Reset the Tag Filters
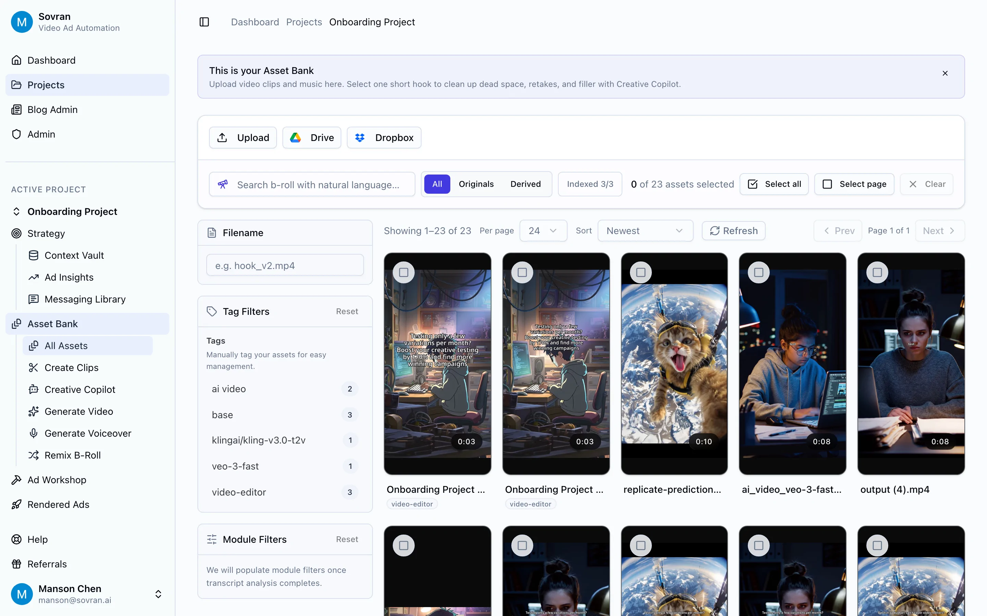This screenshot has height=616, width=987. coord(347,312)
